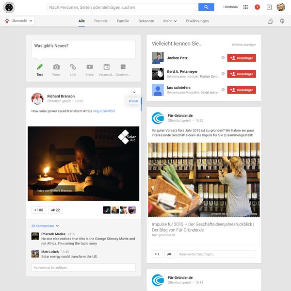This screenshot has height=291, width=291.
Task: Click lars schriefers' default avatar
Action: (158, 90)
